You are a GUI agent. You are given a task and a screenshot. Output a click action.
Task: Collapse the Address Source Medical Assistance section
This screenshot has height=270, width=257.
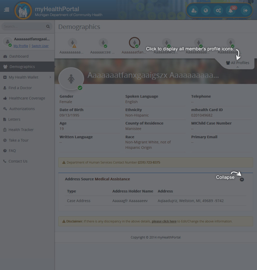coord(242,179)
